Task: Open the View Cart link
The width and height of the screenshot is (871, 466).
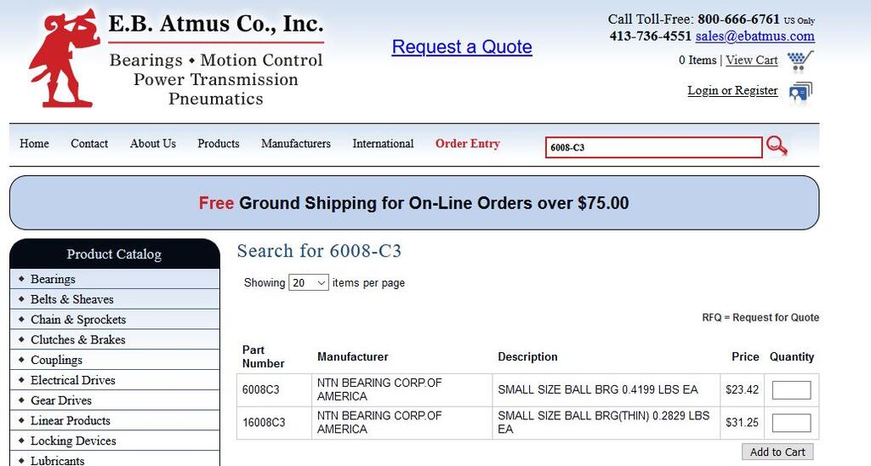Action: (x=752, y=60)
